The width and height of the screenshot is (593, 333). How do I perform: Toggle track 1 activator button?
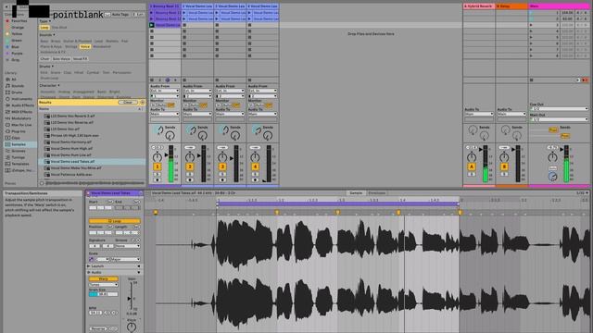(157, 166)
